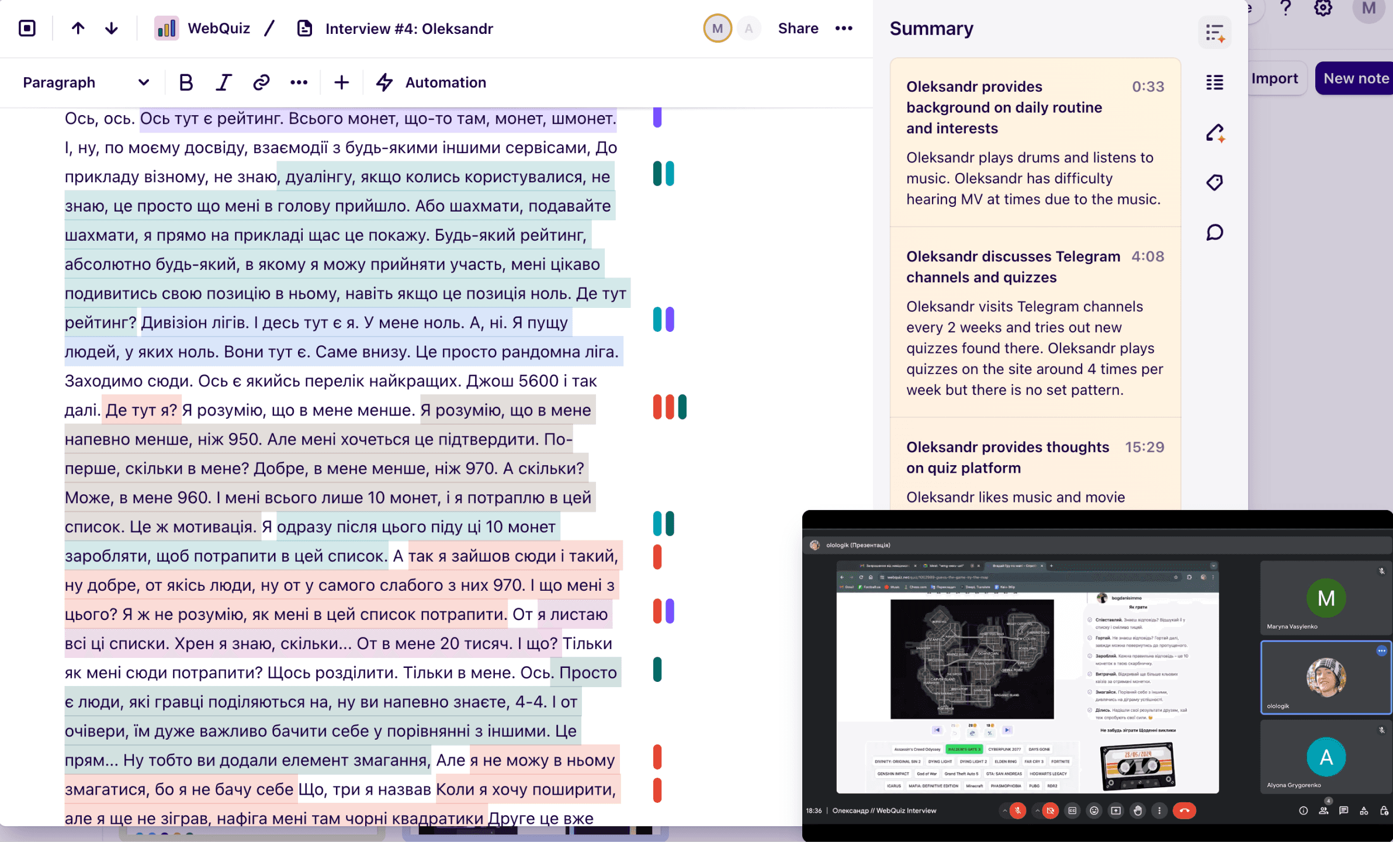This screenshot has width=1393, height=842.
Task: Open the highlight with AI pen tool
Action: click(x=1215, y=133)
